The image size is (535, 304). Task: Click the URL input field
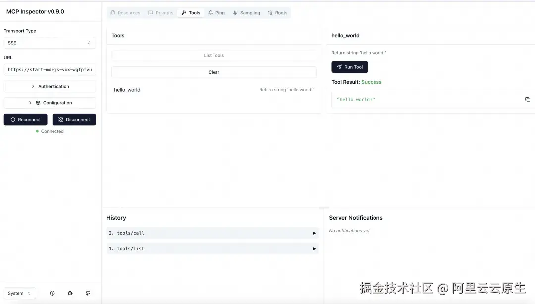(50, 69)
